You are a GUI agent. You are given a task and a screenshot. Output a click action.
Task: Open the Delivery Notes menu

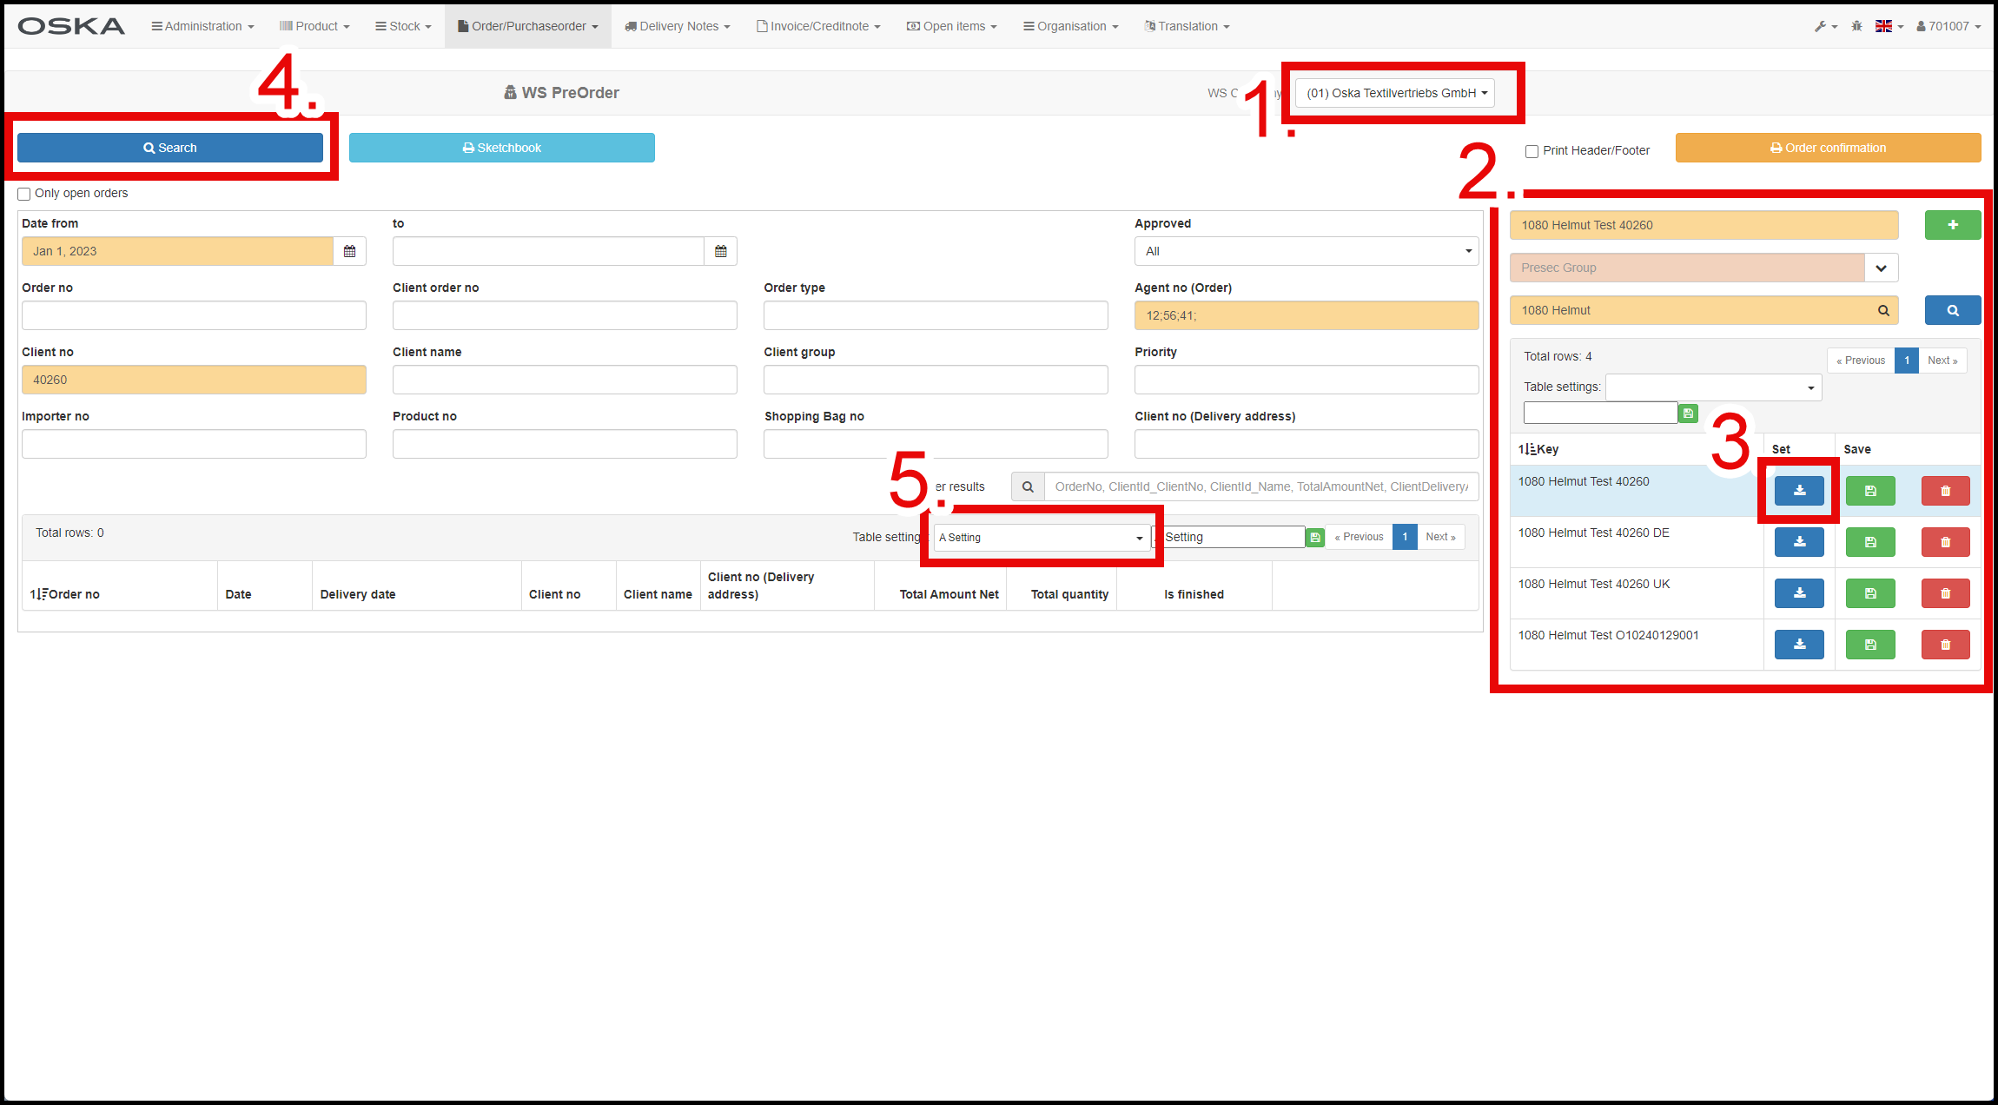(678, 26)
